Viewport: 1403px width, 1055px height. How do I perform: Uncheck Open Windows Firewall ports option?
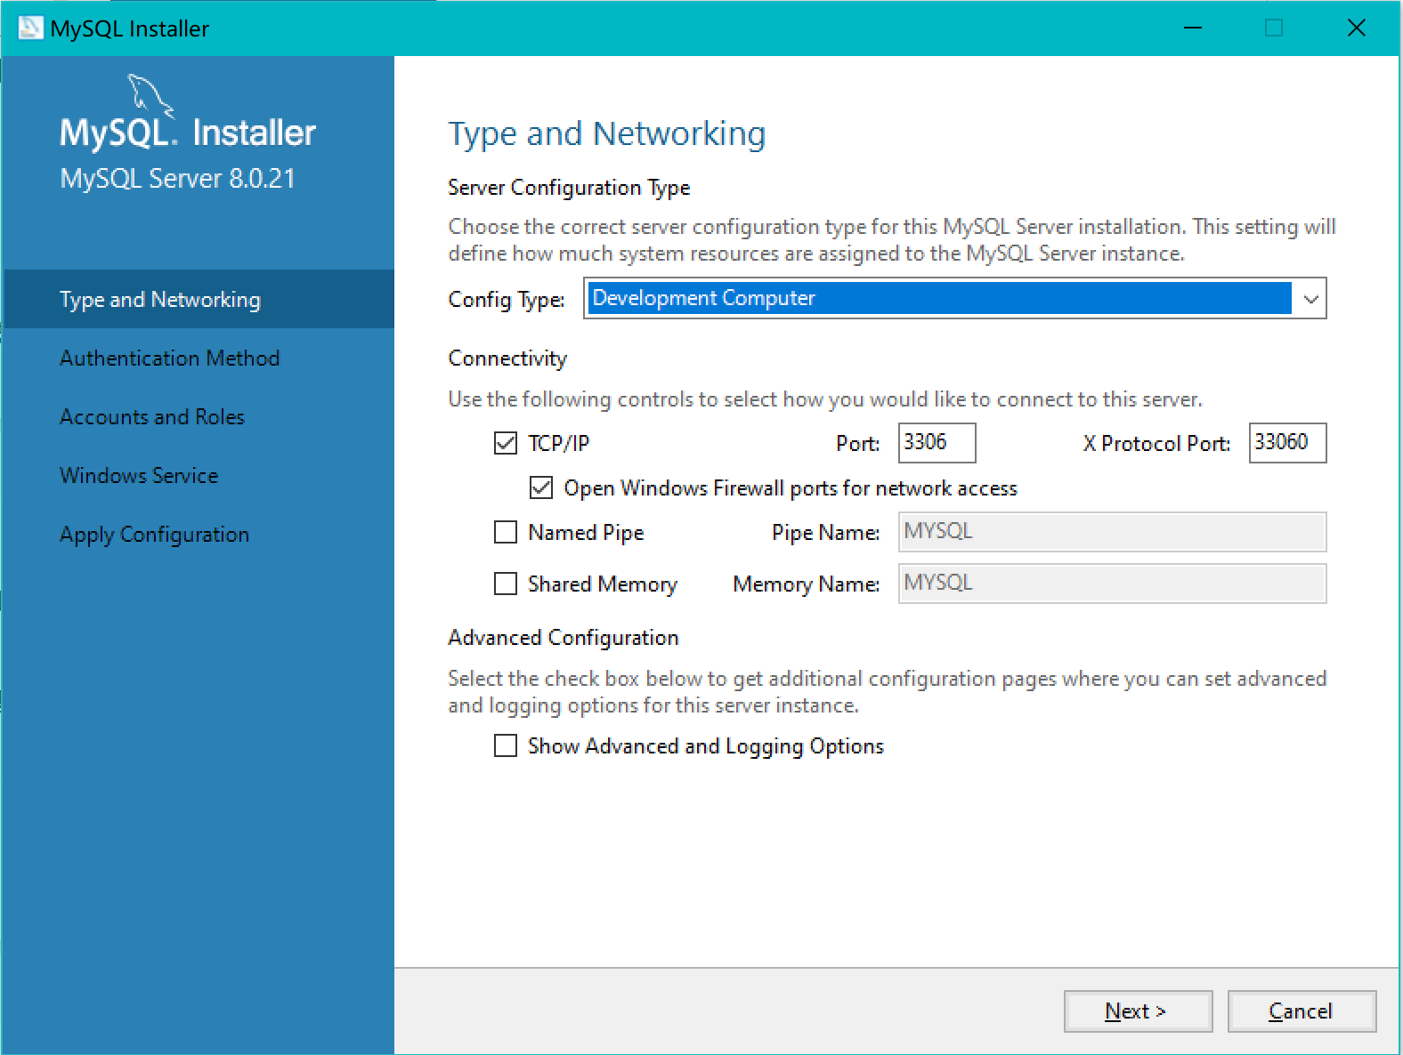[540, 487]
